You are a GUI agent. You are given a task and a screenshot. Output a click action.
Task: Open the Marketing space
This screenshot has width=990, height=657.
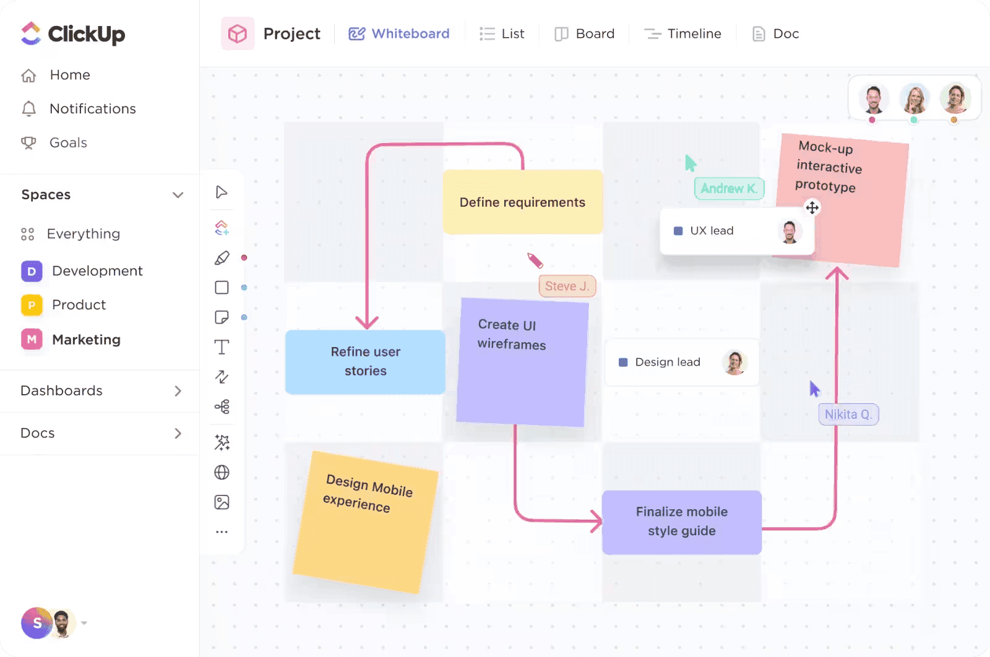[86, 339]
